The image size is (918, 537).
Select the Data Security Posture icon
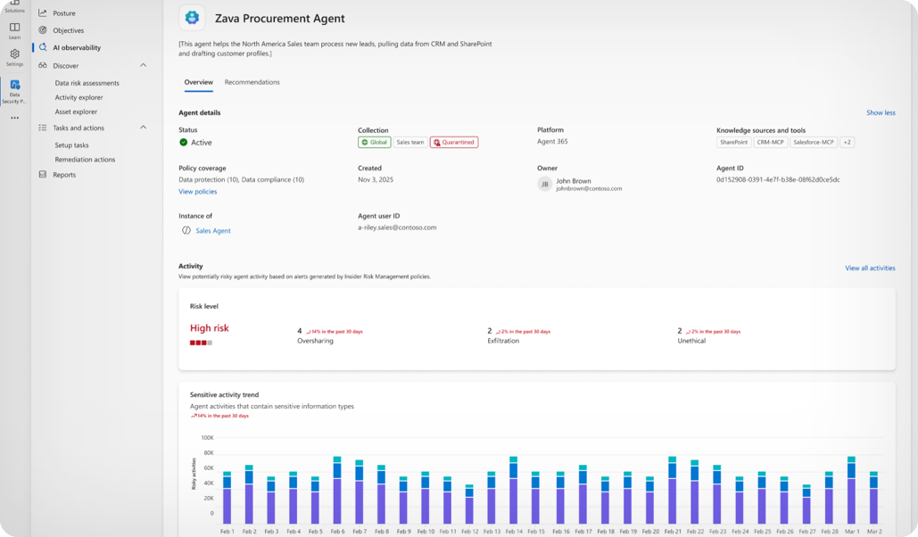click(14, 86)
